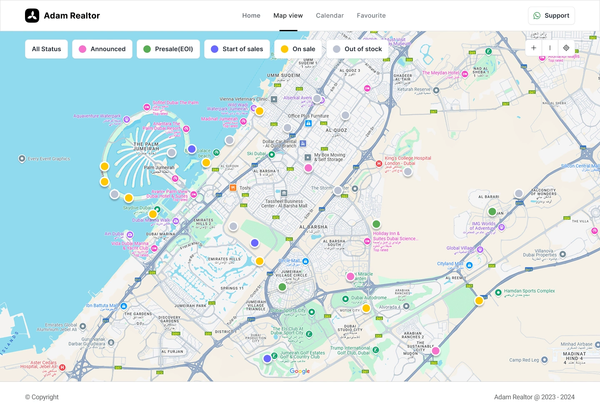Toggle the Announced status filter

[x=102, y=49]
